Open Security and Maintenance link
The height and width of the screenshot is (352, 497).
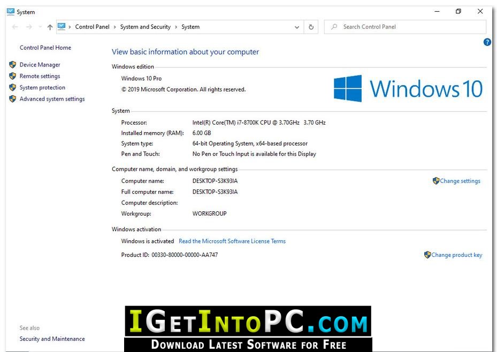click(x=52, y=339)
